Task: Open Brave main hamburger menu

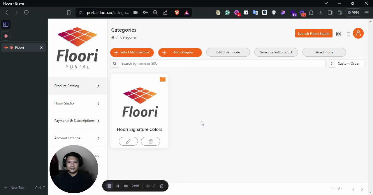Action: click(x=367, y=12)
